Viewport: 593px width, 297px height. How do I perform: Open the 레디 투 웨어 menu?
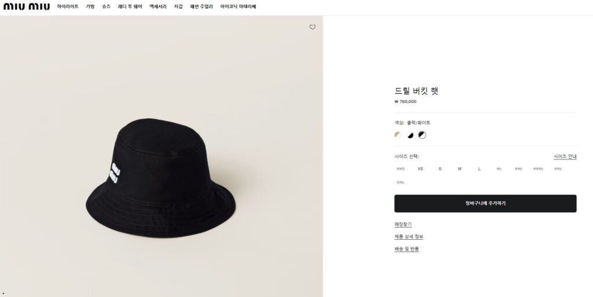click(130, 7)
